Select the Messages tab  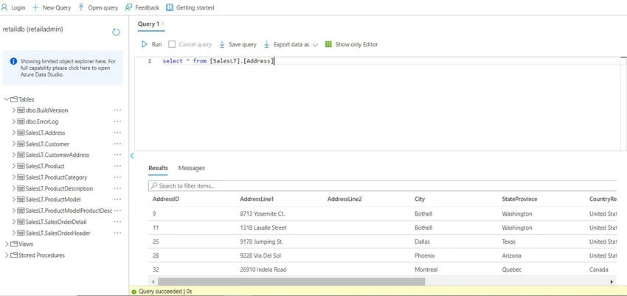(192, 168)
